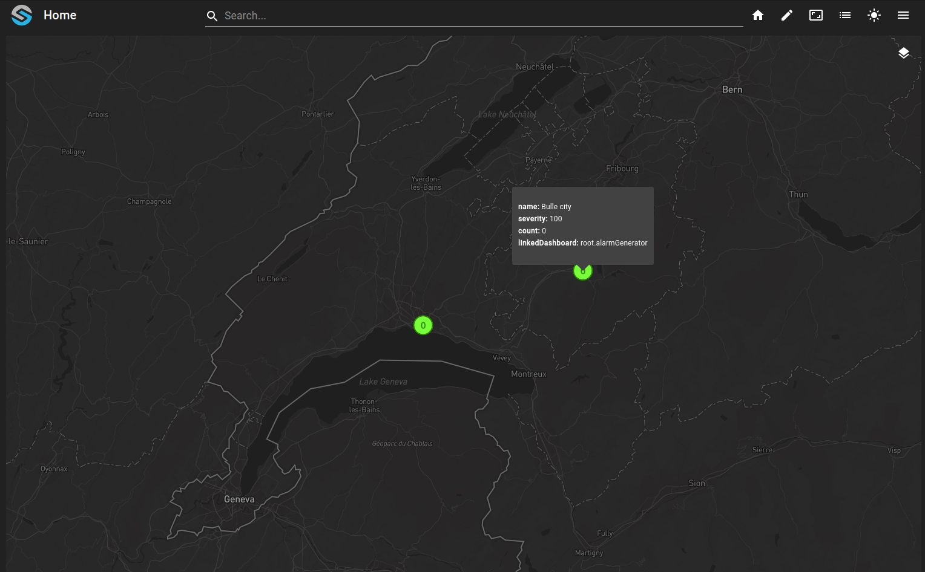Click the Lake Geneva label
Viewport: 925px width, 572px height.
(383, 382)
